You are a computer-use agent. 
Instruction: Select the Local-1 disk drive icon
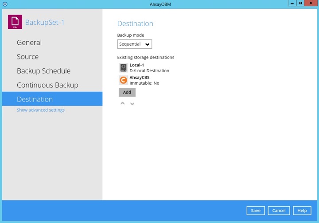pos(123,68)
